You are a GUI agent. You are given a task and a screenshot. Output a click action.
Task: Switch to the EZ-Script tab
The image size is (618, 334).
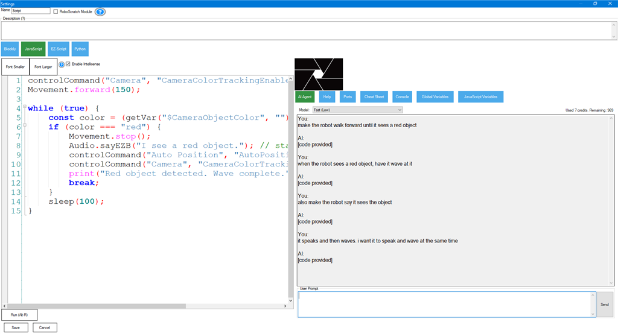coord(59,49)
